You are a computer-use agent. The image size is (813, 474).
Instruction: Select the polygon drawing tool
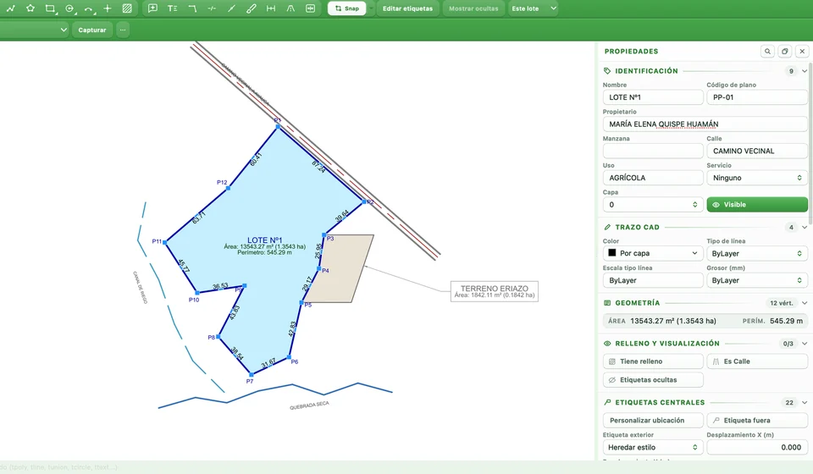pos(30,8)
